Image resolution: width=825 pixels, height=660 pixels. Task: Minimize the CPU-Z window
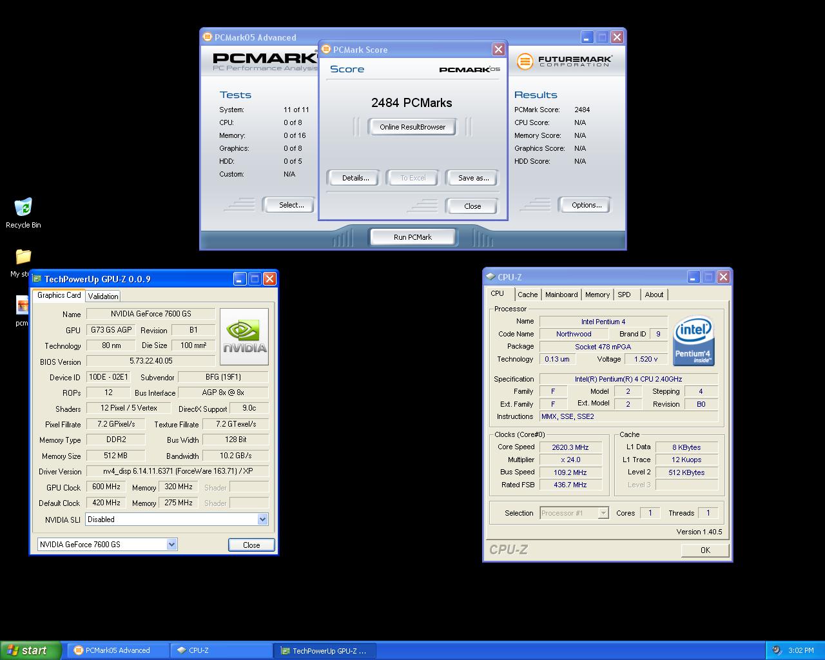pos(694,277)
